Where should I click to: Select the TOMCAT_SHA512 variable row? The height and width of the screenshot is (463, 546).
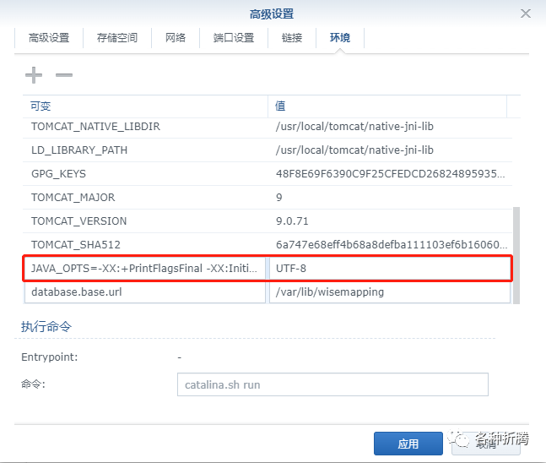pos(268,245)
